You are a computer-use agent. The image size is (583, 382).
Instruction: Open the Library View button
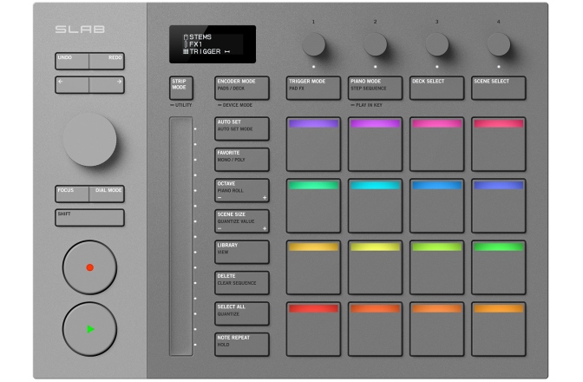[x=242, y=252]
